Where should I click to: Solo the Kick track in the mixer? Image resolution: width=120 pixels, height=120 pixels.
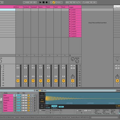pyautogui.click(x=18, y=84)
